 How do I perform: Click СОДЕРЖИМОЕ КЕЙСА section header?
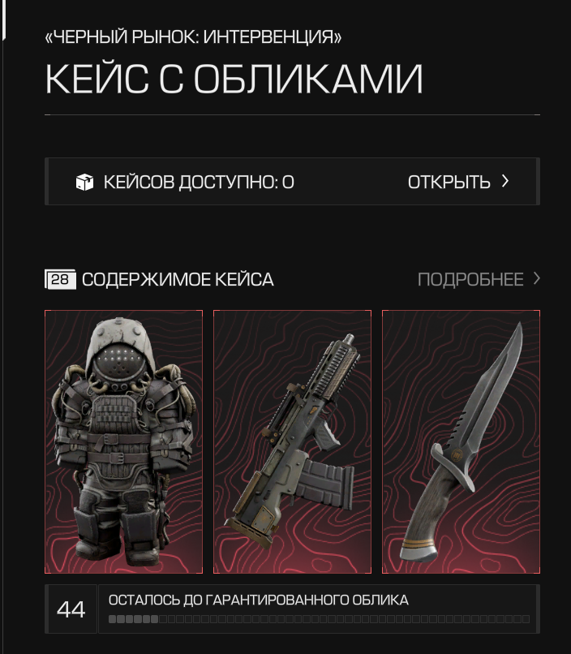tap(178, 279)
